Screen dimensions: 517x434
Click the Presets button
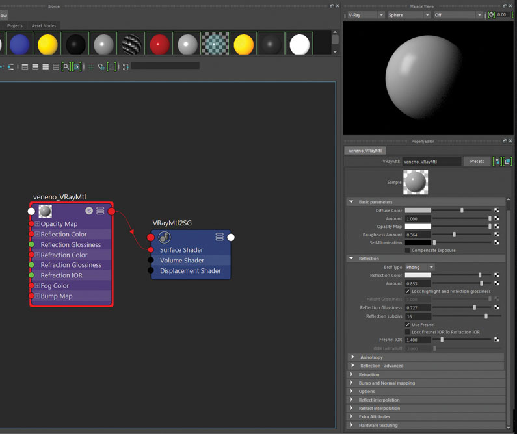coord(477,161)
